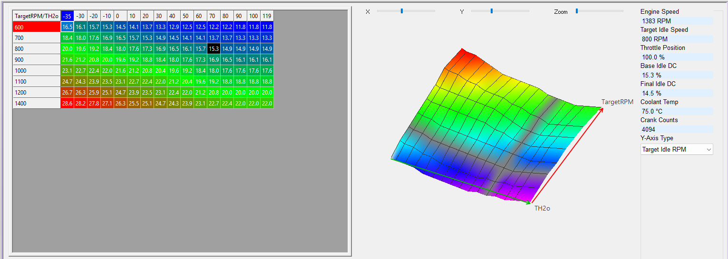Viewport: 728px width, 259px height.
Task: Click the Engine Speed value 1383 RPM
Action: (x=677, y=21)
